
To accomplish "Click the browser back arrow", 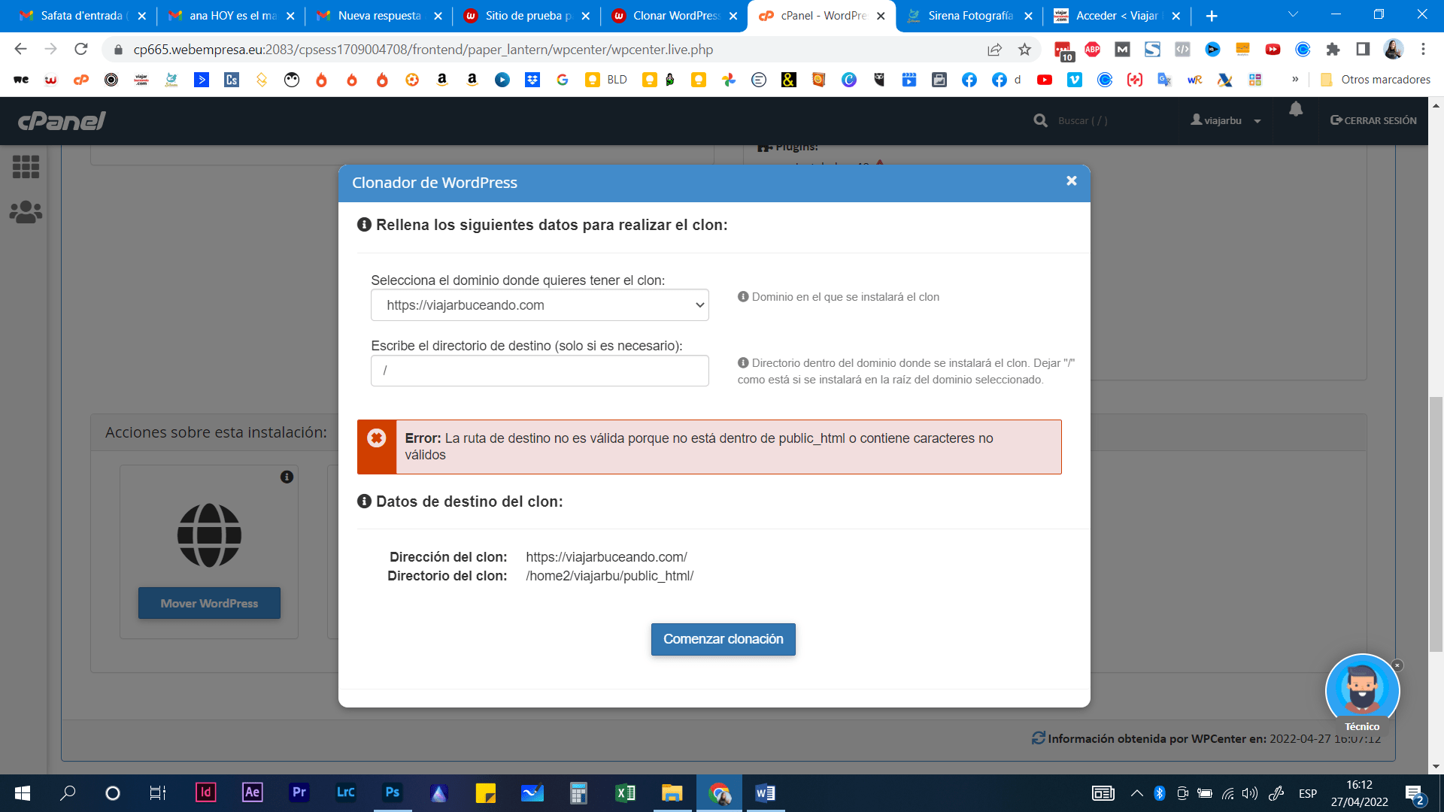I will [x=20, y=50].
